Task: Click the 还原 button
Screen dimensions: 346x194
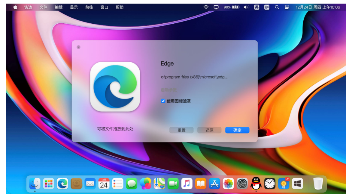Action: [x=209, y=130]
